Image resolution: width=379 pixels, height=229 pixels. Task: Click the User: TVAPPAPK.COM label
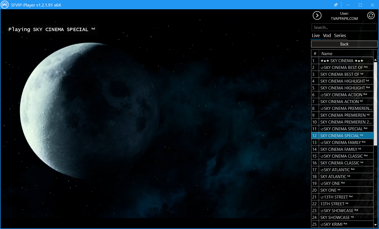tap(344, 16)
